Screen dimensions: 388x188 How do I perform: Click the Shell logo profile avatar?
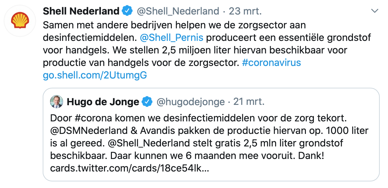pyautogui.click(x=20, y=20)
